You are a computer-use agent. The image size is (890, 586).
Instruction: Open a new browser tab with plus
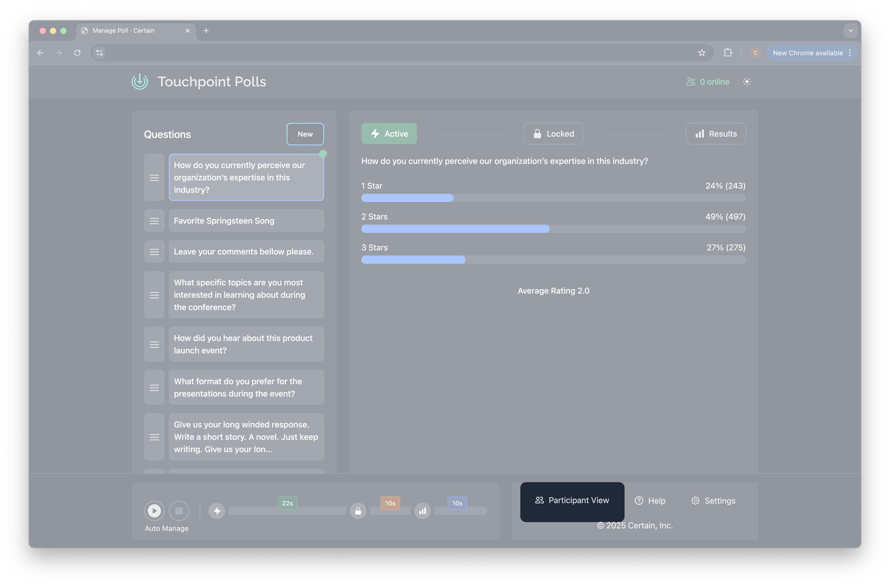(x=206, y=31)
